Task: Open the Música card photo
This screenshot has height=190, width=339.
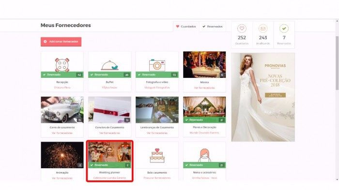Action: pos(204,65)
